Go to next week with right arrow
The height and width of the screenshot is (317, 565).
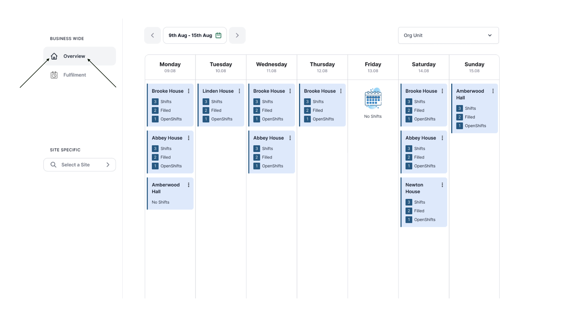tap(237, 35)
